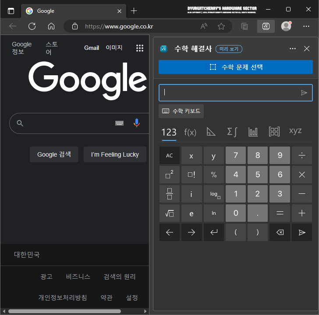Viewport: 319px width, 315px height.
Task: Click the number 0 key
Action: tap(236, 213)
